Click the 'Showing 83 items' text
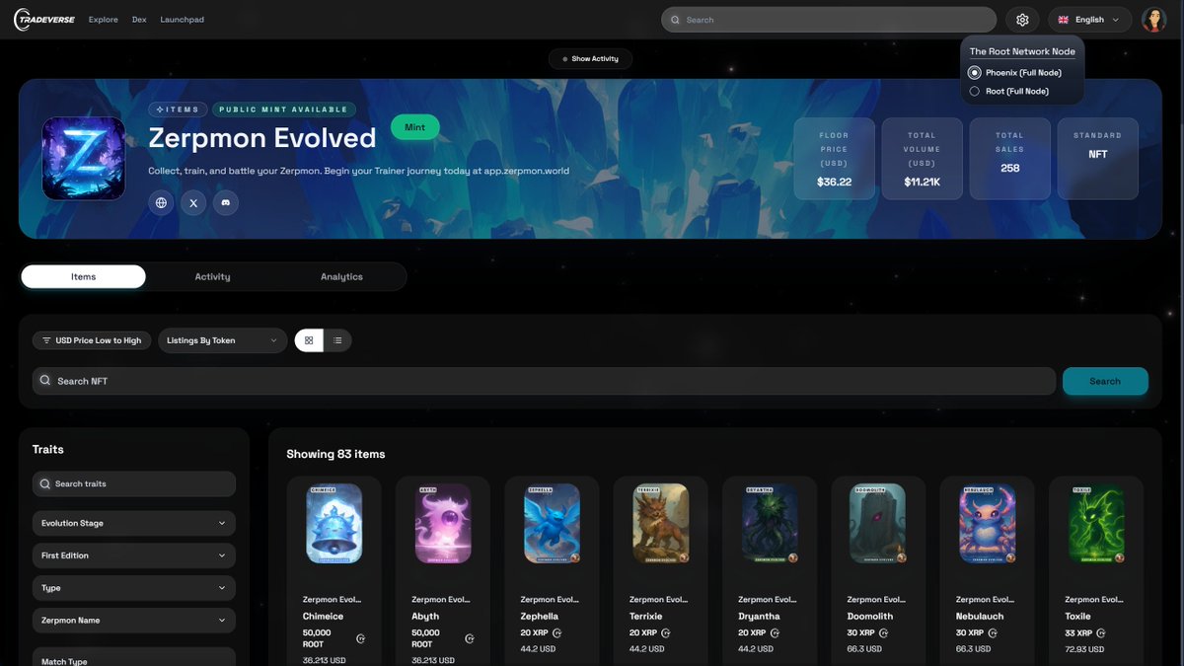Screen dimensions: 1184x666 (x=335, y=454)
